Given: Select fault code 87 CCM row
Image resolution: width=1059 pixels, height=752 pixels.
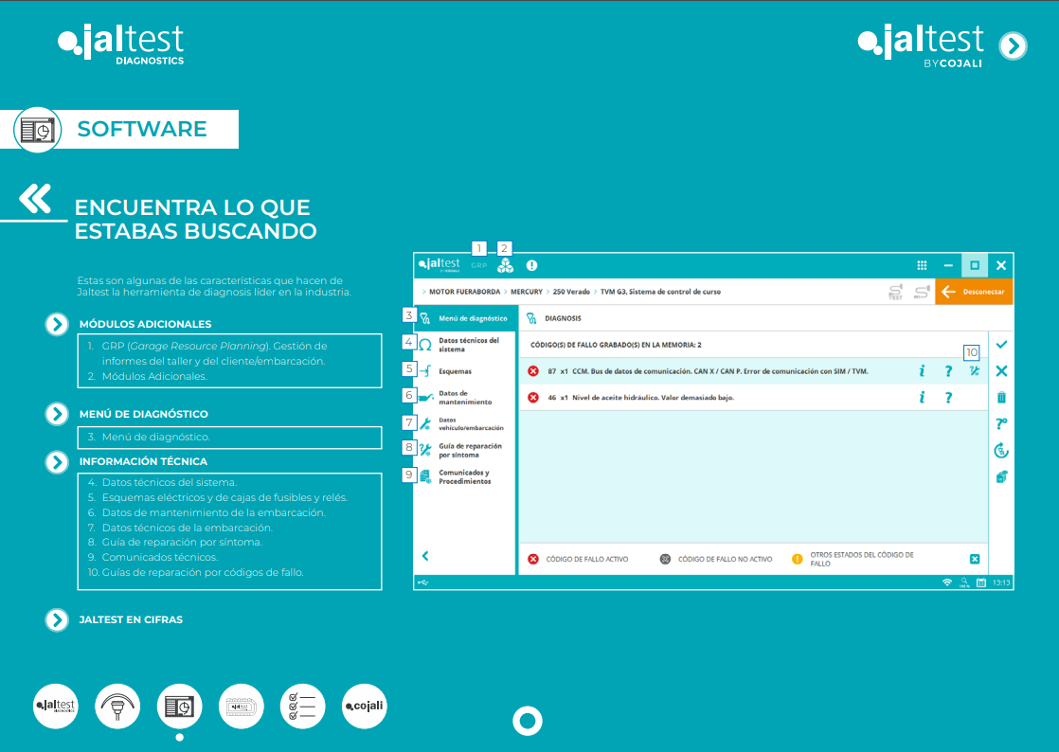Looking at the screenshot, I should pyautogui.click(x=754, y=371).
